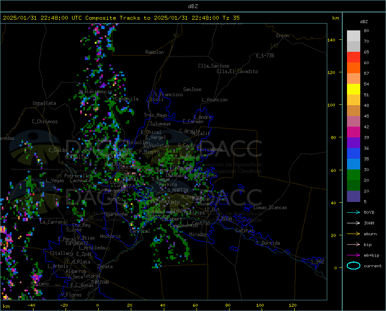Click the E_1-736 map label
The width and height of the screenshot is (386, 311).
pyautogui.click(x=265, y=56)
